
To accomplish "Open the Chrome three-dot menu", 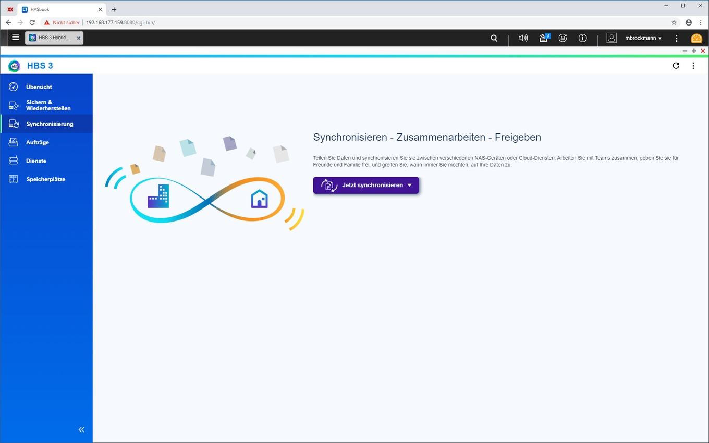I will (x=700, y=22).
